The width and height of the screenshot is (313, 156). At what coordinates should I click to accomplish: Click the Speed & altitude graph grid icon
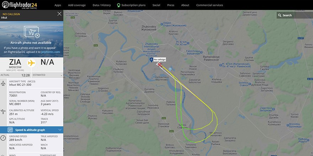pos(10,130)
